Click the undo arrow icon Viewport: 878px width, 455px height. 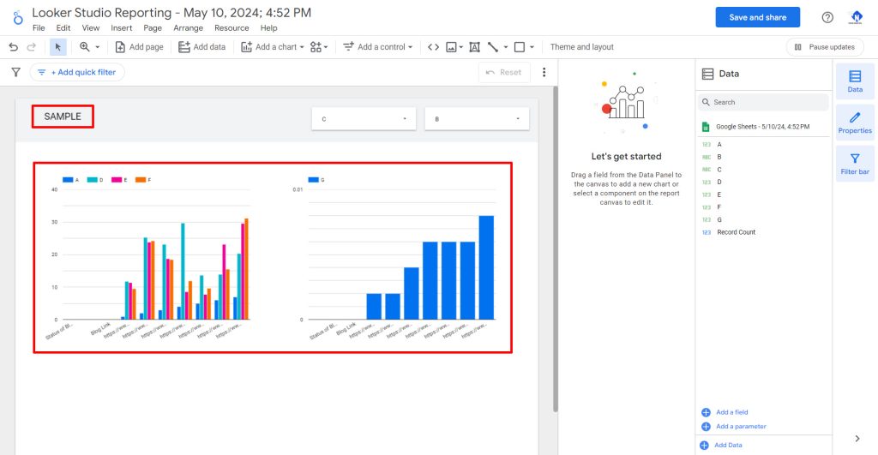(x=13, y=47)
